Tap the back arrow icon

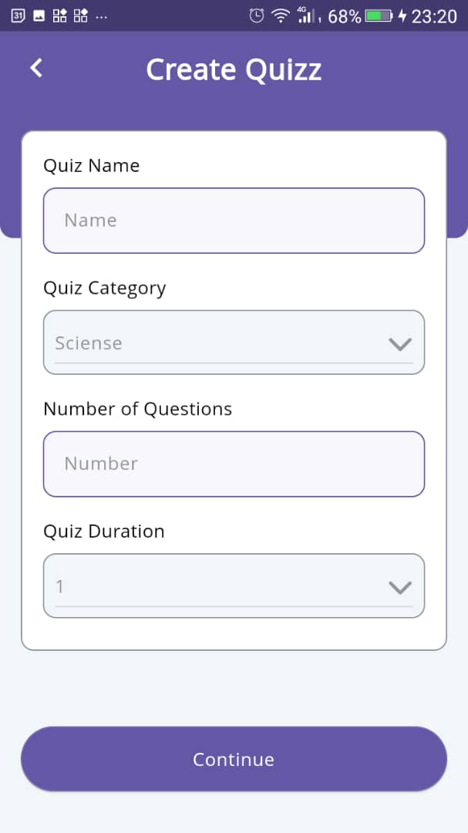35,68
